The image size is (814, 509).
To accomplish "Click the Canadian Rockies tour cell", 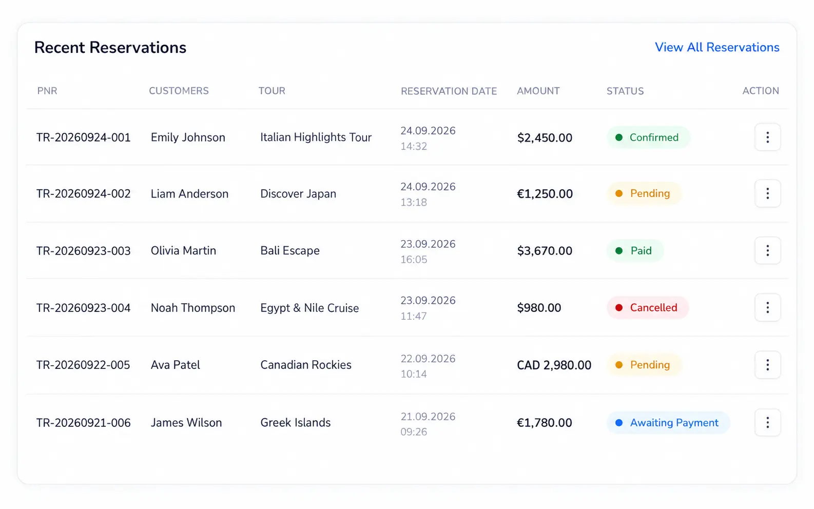I will (x=306, y=365).
